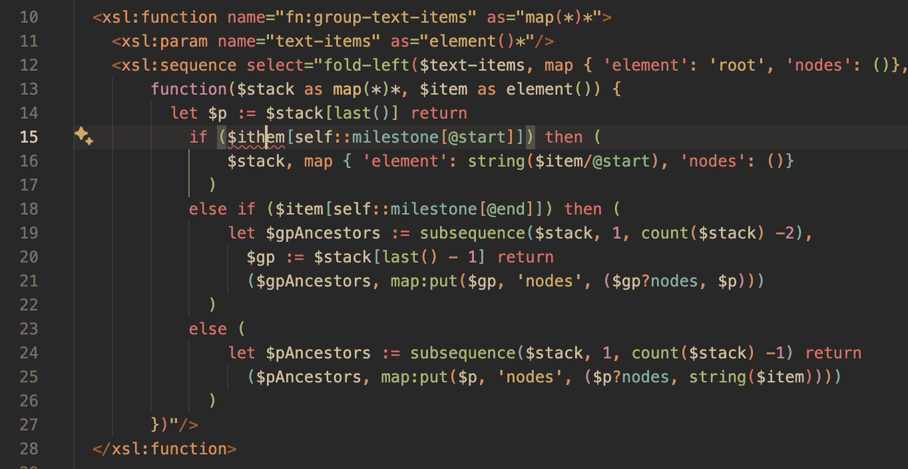The height and width of the screenshot is (469, 908).
Task: Click line number 18 in gutter
Action: (x=29, y=209)
